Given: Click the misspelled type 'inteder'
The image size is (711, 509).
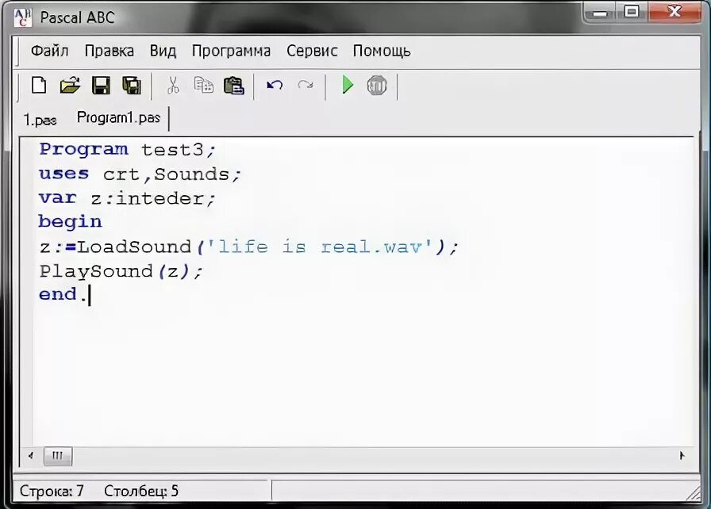Looking at the screenshot, I should click(160, 198).
